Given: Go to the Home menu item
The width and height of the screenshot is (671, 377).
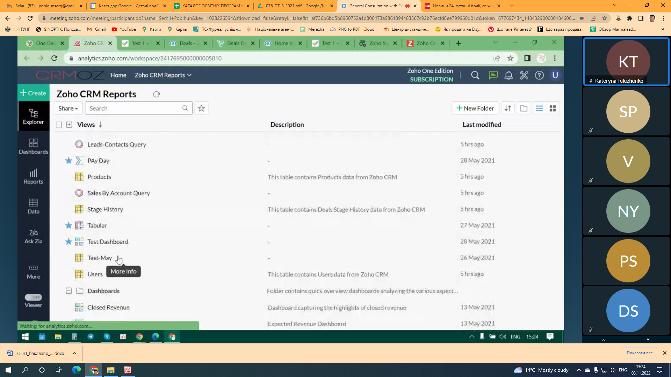Looking at the screenshot, I should (x=118, y=75).
